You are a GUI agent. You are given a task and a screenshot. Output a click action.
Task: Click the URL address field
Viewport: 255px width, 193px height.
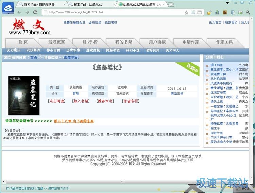(x=114, y=12)
